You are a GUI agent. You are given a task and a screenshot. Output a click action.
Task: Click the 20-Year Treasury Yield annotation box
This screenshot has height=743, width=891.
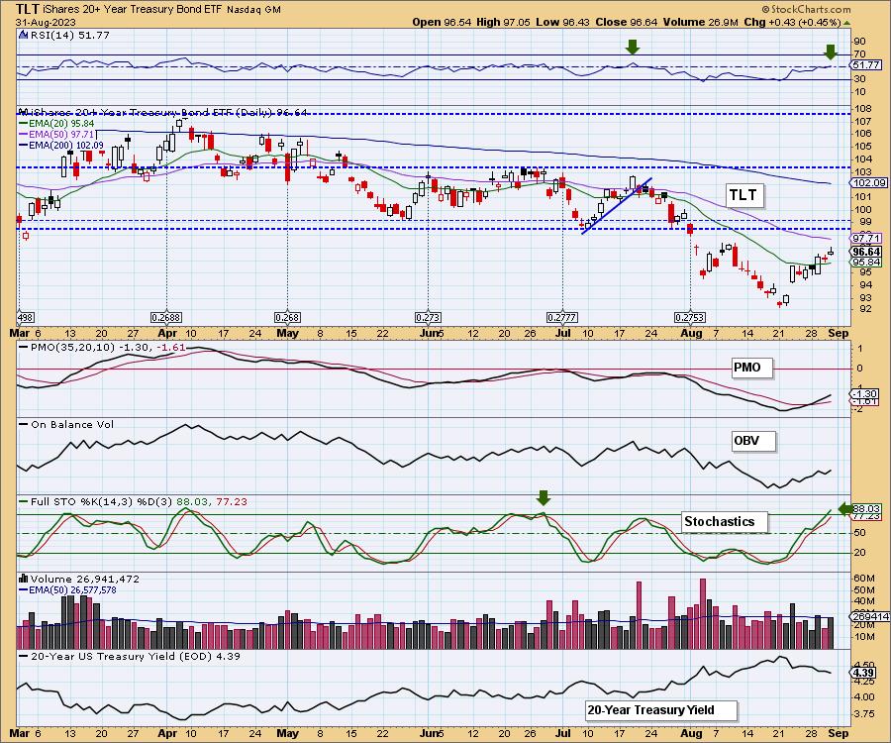point(661,710)
